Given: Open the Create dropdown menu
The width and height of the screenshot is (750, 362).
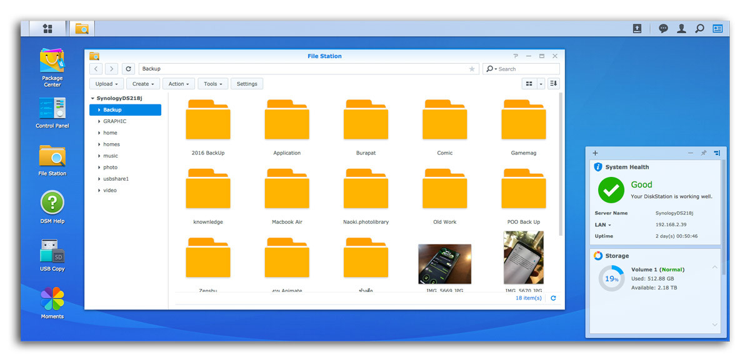Looking at the screenshot, I should point(143,84).
